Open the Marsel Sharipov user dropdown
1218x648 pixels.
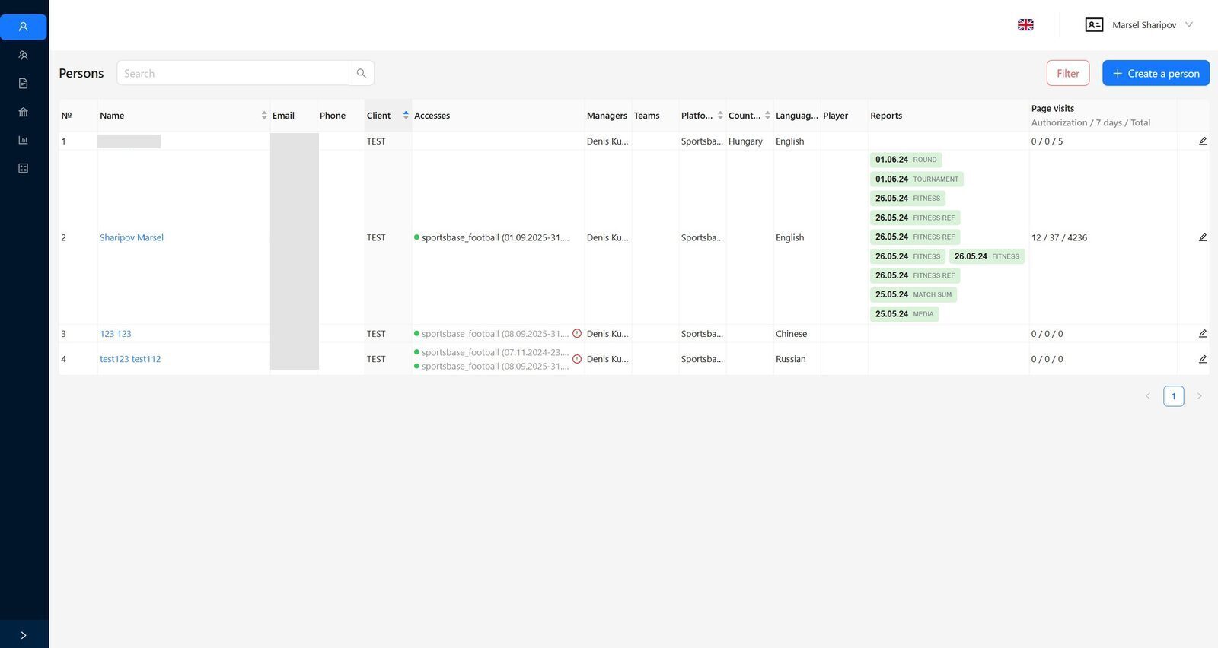point(1153,25)
